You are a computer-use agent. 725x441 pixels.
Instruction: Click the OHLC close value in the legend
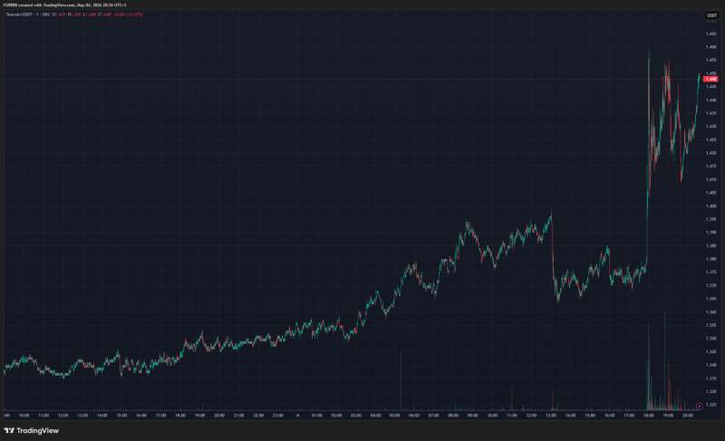104,14
